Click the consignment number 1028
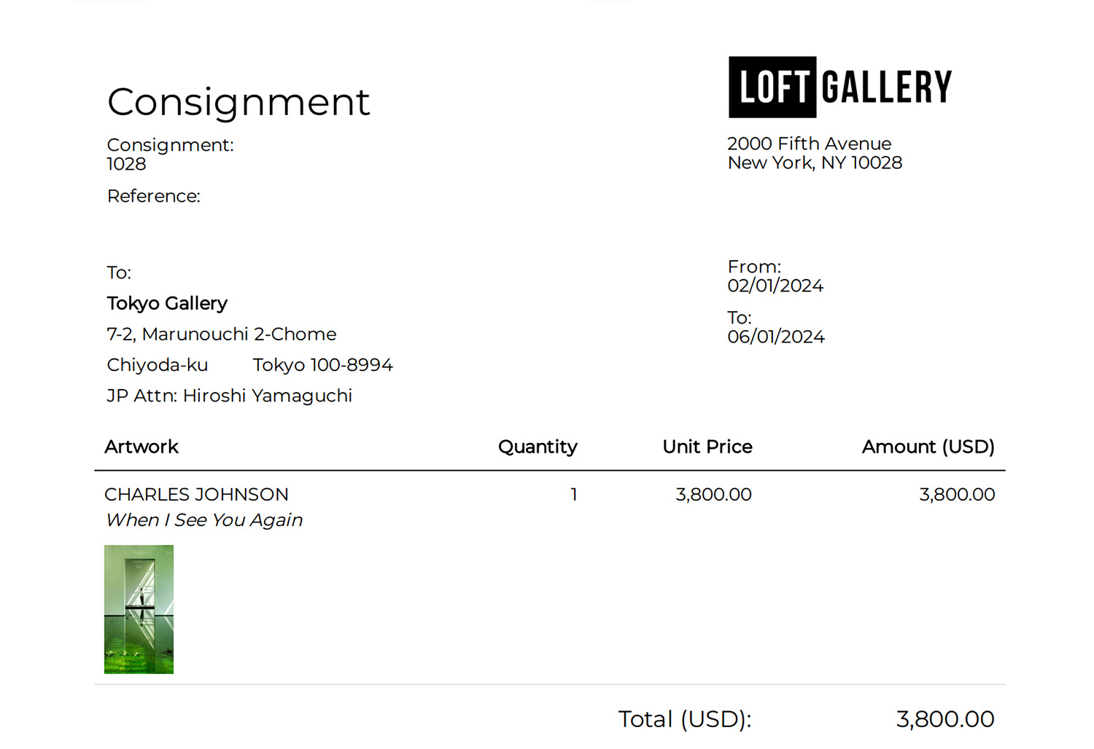The height and width of the screenshot is (749, 1094). click(x=126, y=164)
